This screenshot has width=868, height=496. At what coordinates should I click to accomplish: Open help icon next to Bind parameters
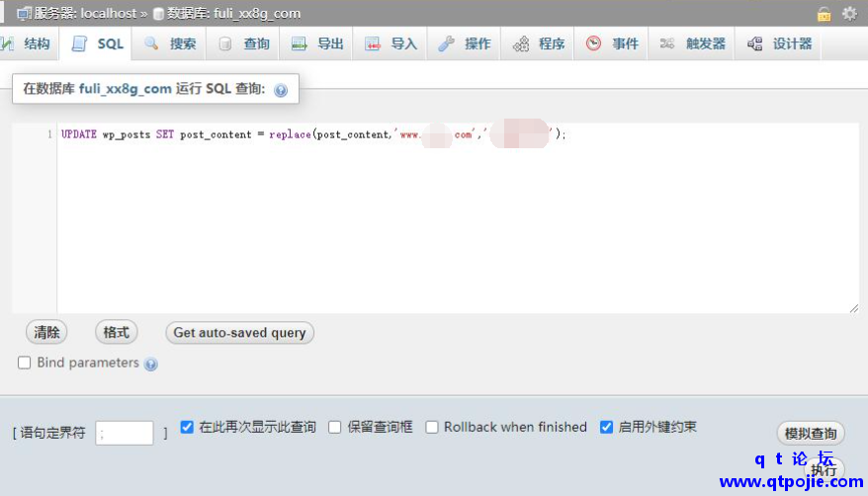click(150, 364)
